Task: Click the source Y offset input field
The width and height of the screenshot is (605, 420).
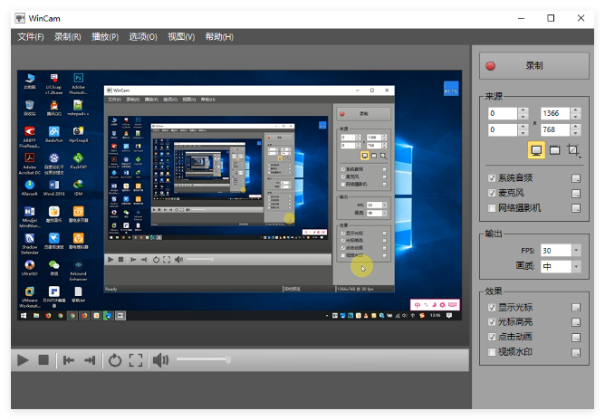Action: (503, 129)
